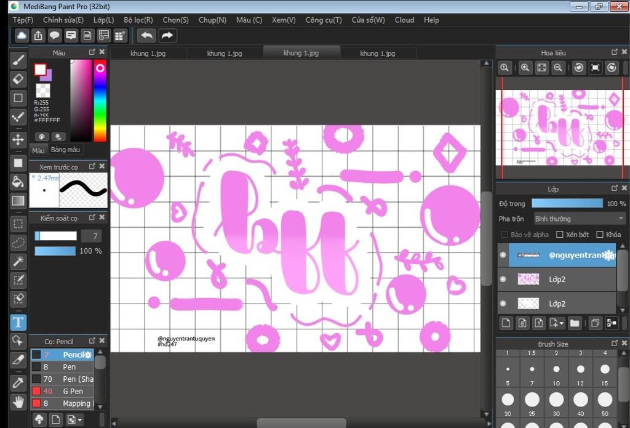630x428 pixels.
Task: Toggle the Xén bớt checkbox
Action: 560,235
